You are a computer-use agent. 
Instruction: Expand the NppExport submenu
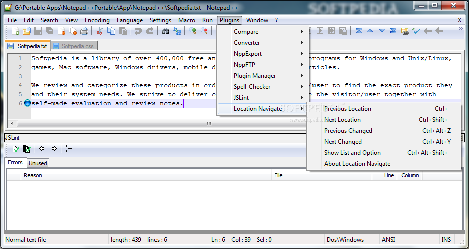click(x=263, y=54)
